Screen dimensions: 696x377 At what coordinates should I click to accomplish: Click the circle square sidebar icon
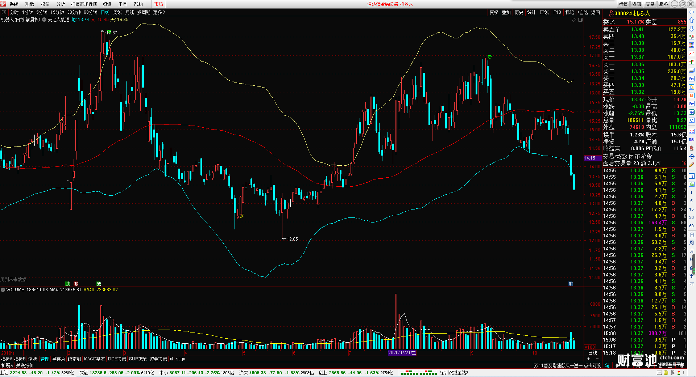[x=692, y=120]
